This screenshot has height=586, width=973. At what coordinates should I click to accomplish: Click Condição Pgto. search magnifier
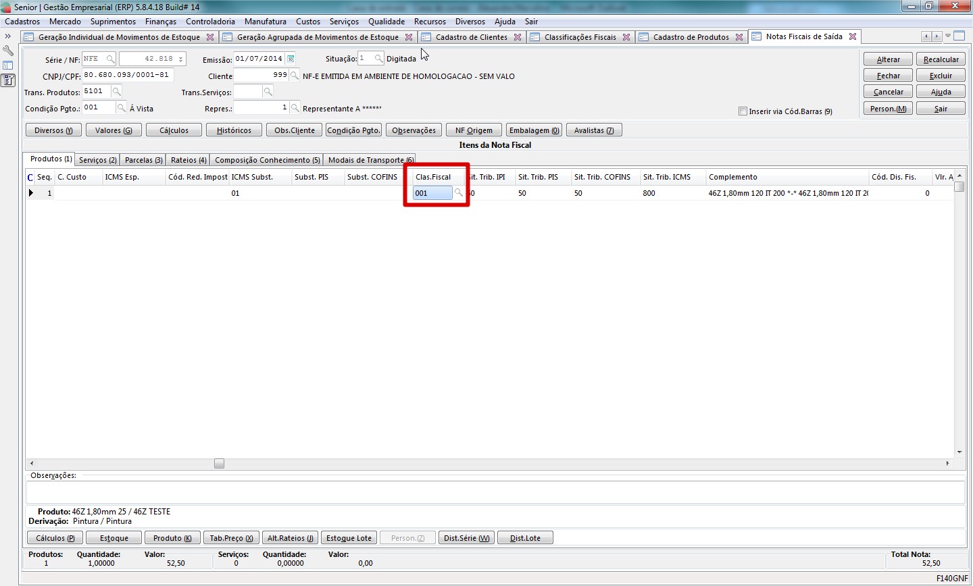pos(122,107)
